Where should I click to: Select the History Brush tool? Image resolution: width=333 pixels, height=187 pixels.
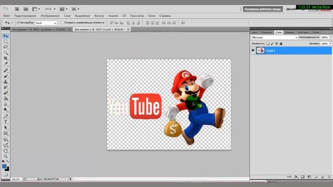coord(6,87)
